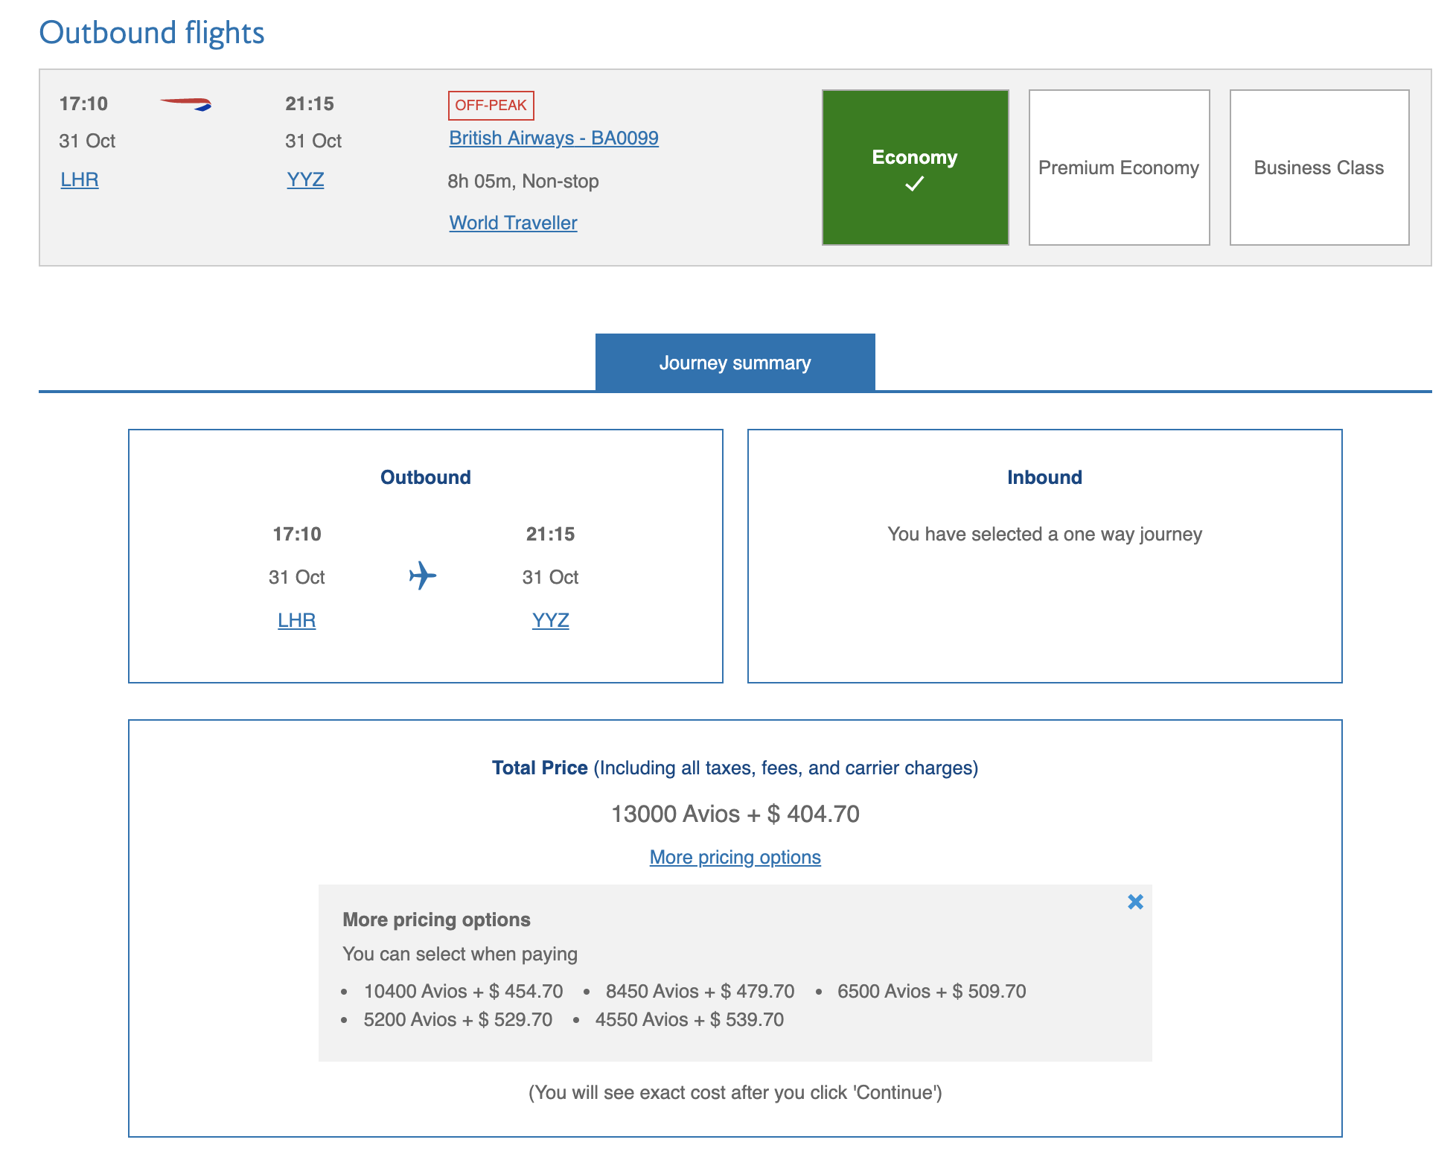
Task: Close the More pricing options panel
Action: [1135, 902]
